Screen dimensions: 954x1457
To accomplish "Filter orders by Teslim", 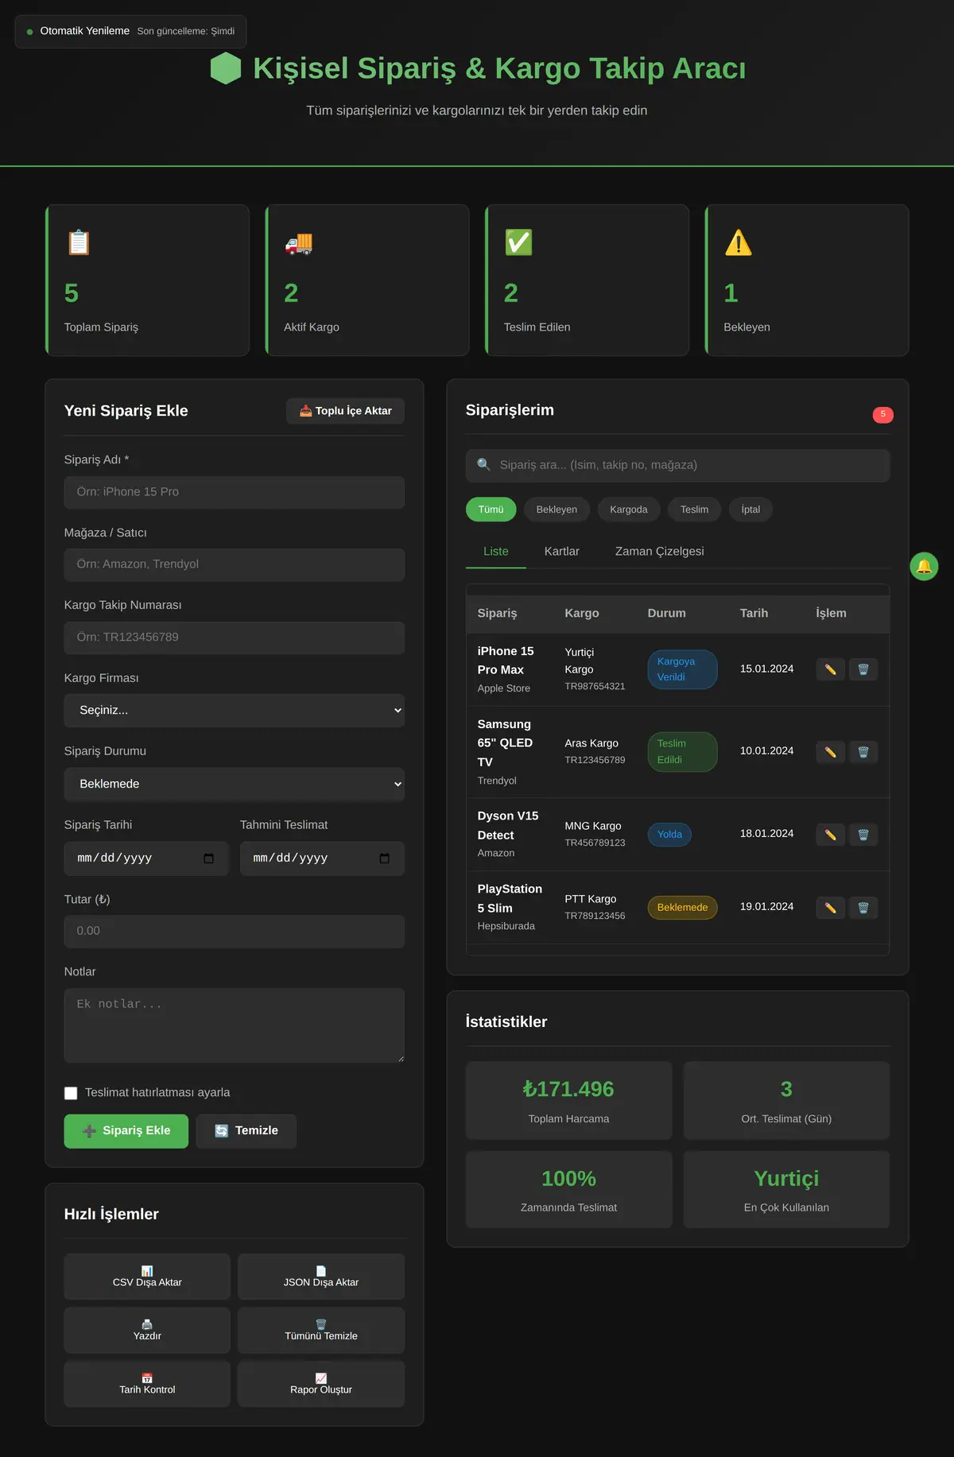I will [694, 510].
